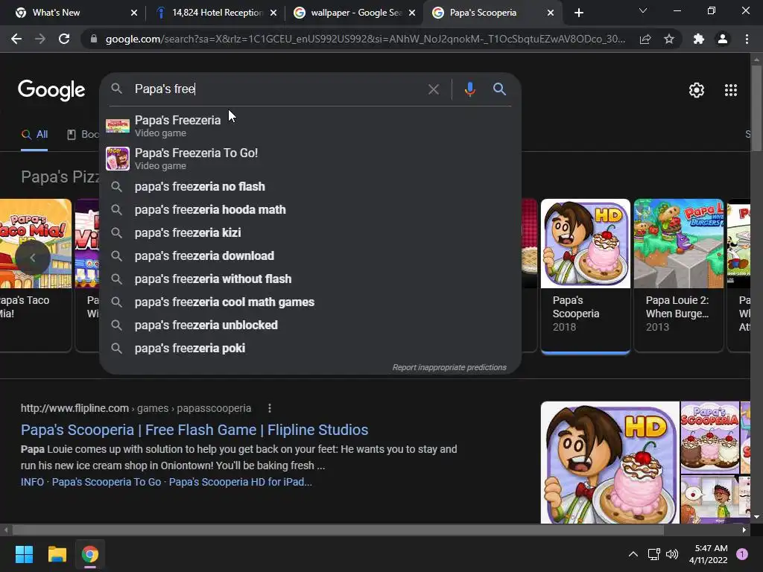Open File Explorer from taskbar
763x572 pixels.
[57, 554]
